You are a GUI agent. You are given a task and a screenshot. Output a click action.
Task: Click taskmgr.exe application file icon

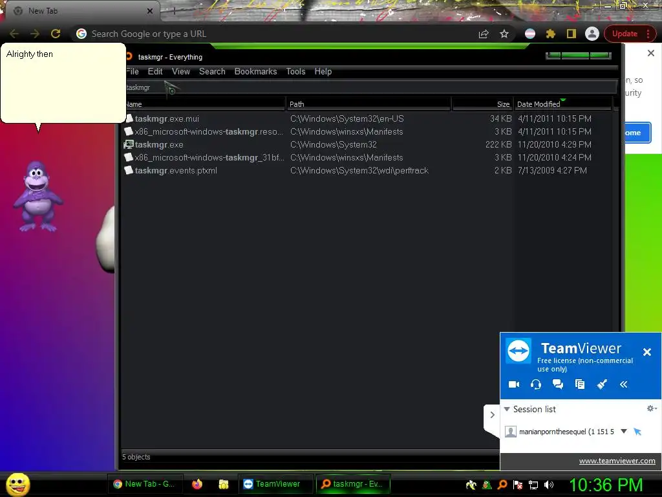coord(129,144)
